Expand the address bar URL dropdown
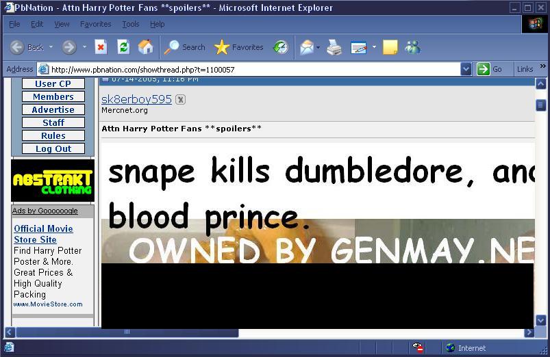The width and height of the screenshot is (550, 357). pos(466,69)
